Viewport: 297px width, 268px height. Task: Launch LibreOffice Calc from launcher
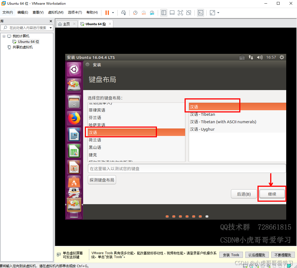click(74, 151)
